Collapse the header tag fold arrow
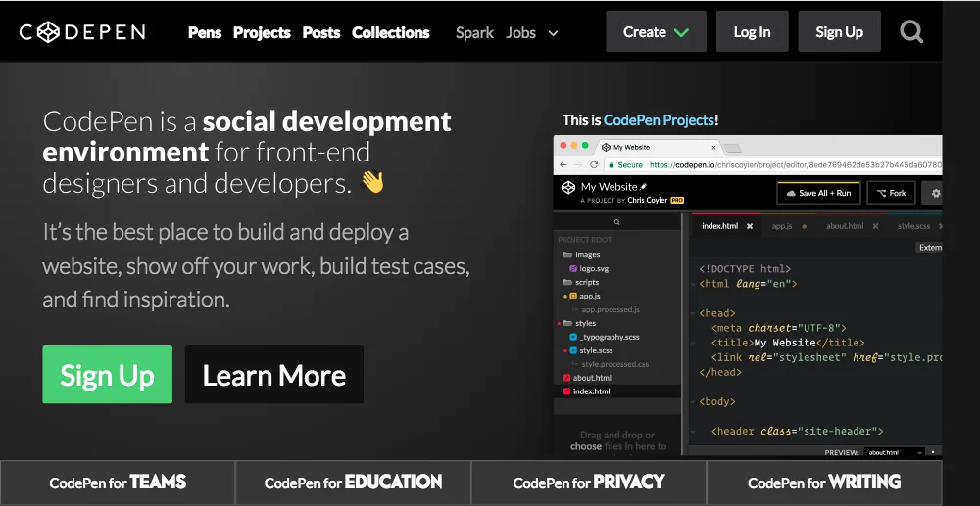The width and height of the screenshot is (980, 506). pyautogui.click(x=693, y=432)
